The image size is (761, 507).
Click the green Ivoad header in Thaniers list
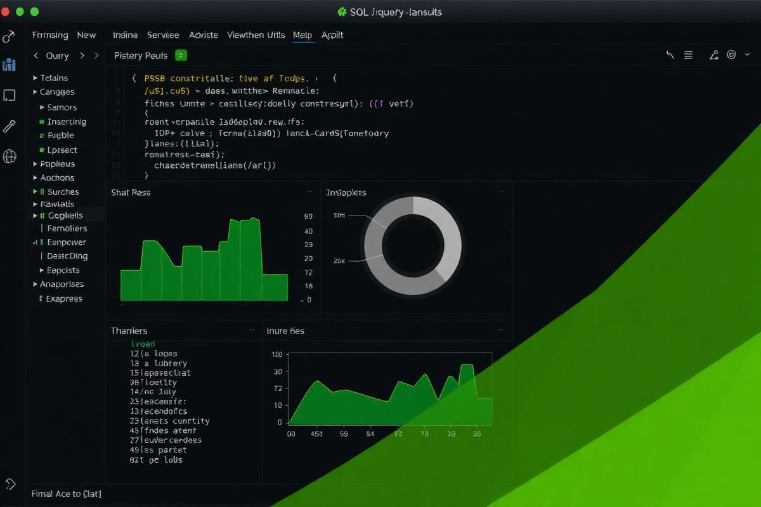pos(143,344)
